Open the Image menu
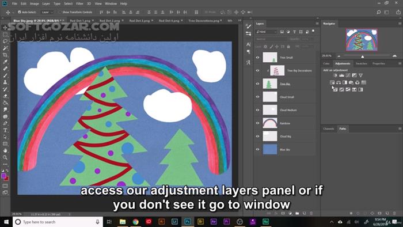403x227 pixels. click(x=34, y=3)
